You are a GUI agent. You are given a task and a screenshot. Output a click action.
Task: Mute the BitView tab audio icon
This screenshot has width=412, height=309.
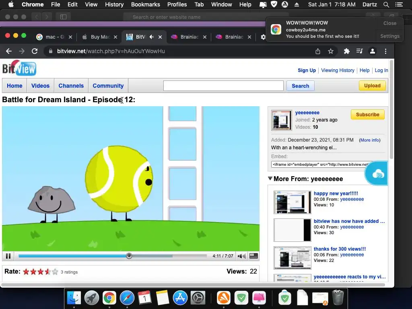151,37
